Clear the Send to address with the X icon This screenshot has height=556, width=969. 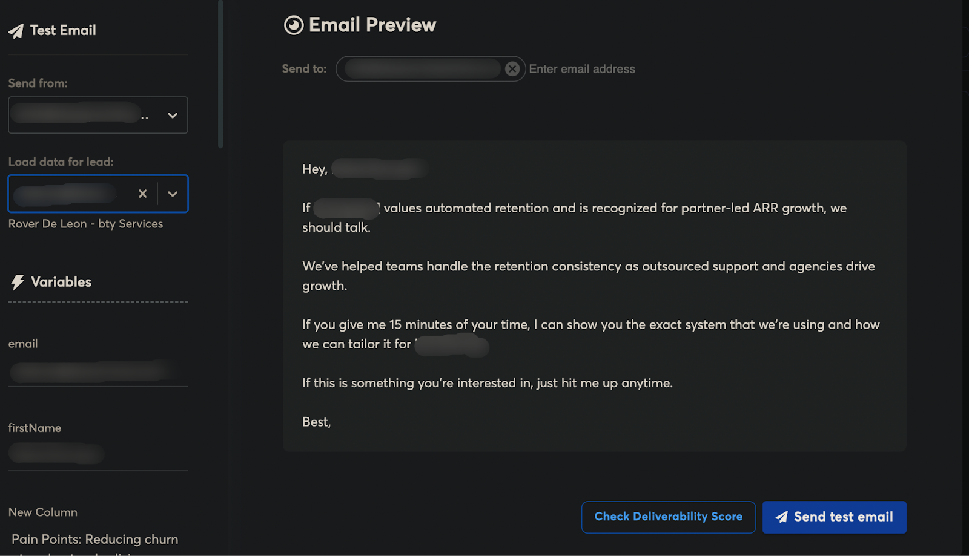point(512,68)
